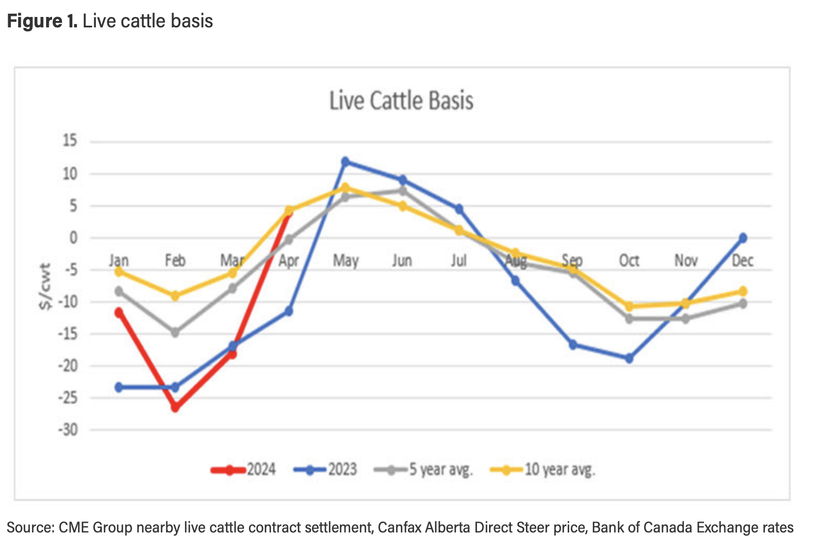Select the 2023 line's January data point
The height and width of the screenshot is (550, 817).
click(118, 387)
